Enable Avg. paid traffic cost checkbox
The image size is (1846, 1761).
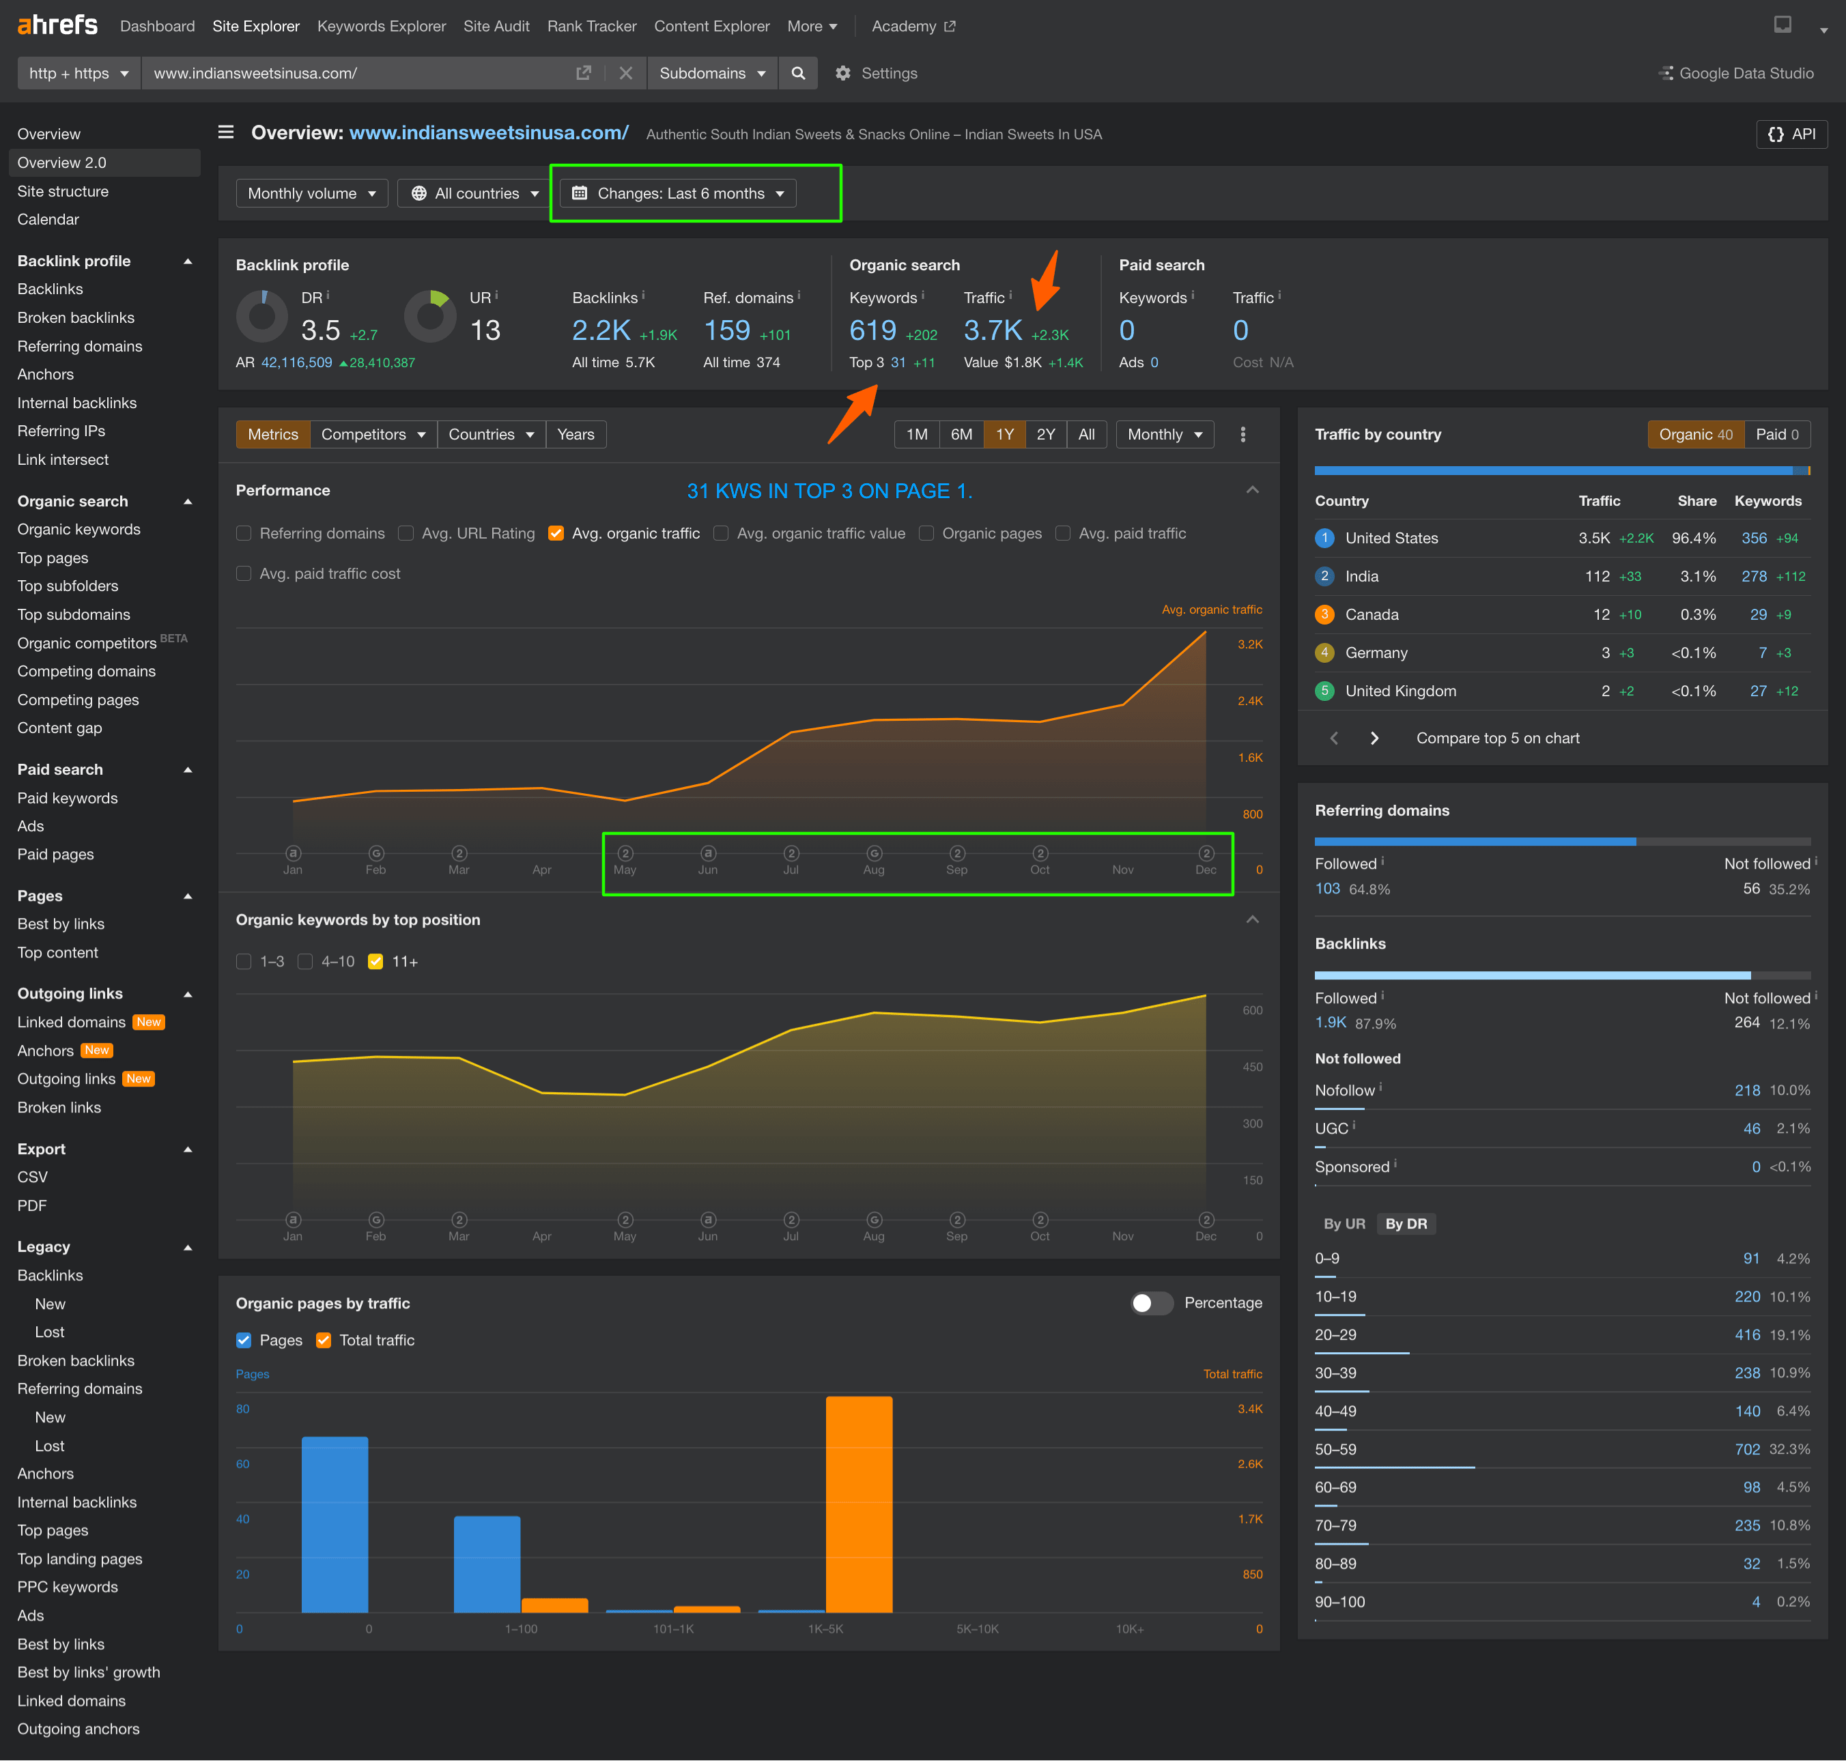[x=244, y=573]
